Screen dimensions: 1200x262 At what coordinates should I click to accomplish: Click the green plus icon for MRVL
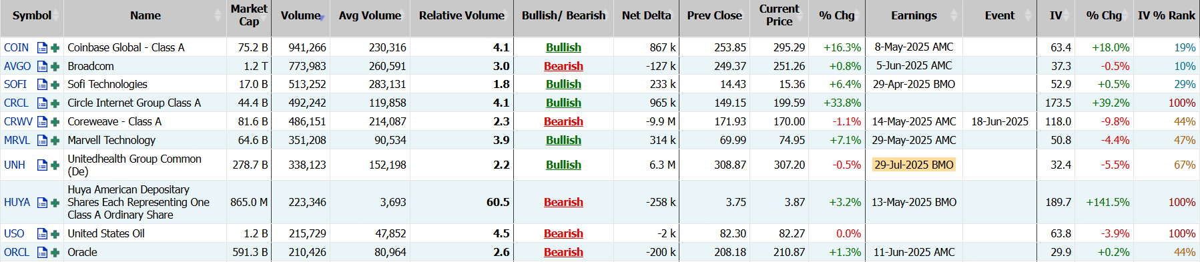pyautogui.click(x=55, y=140)
